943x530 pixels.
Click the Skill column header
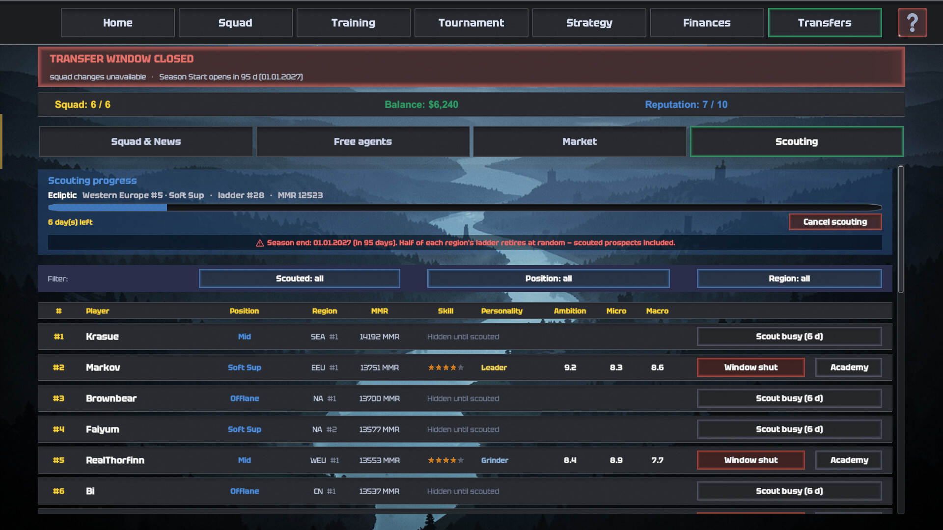point(445,311)
